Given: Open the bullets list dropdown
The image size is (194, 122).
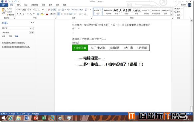Looking at the screenshot, I should click(x=60, y=10).
